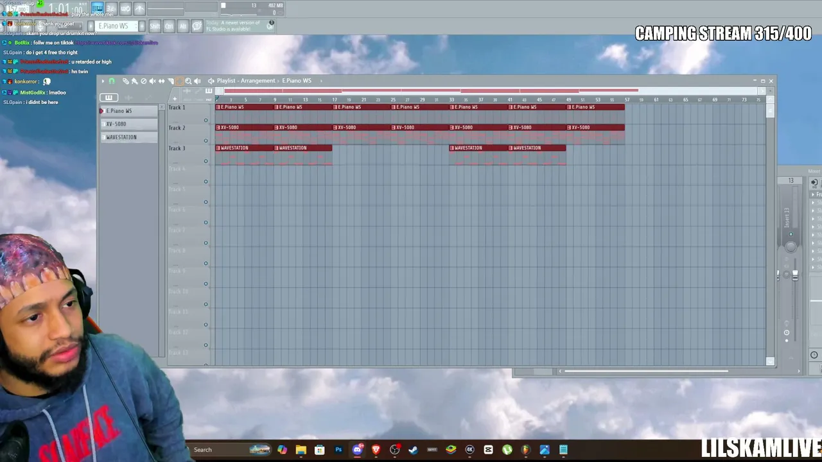Select the Paint brush tool in Playlist
This screenshot has height=462, width=822.
tap(134, 81)
